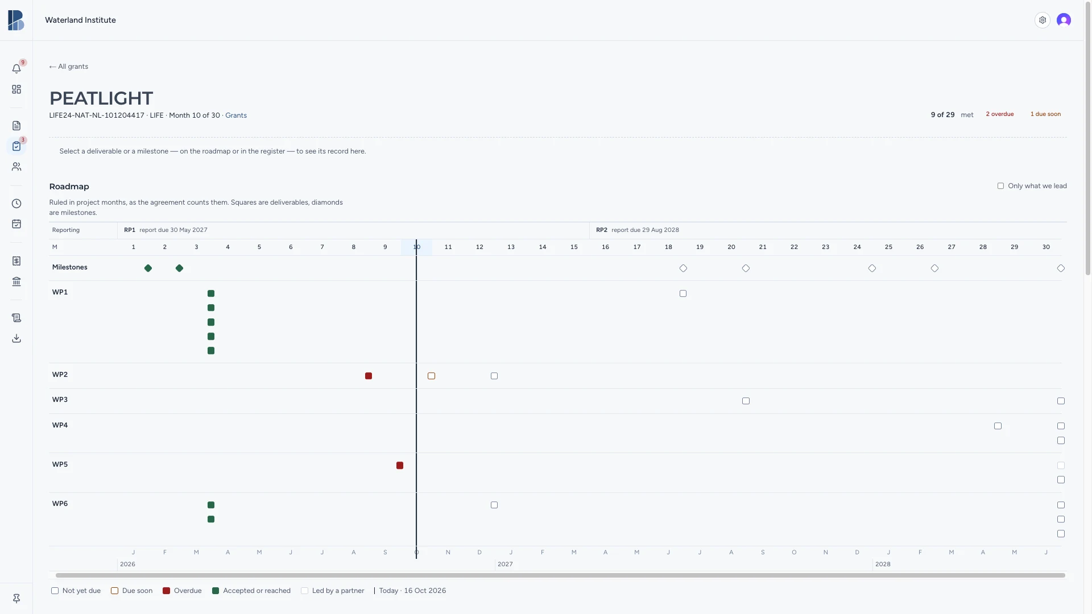Screen dimensions: 1092x614
Task: Select the milestone diamond at month 26
Action: point(934,268)
